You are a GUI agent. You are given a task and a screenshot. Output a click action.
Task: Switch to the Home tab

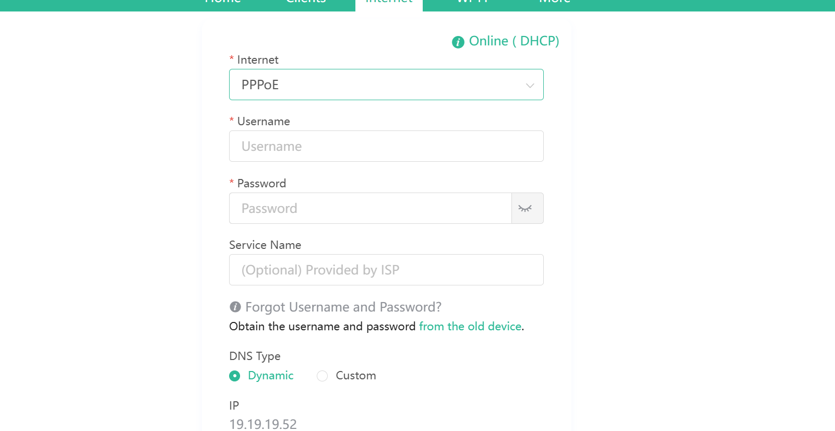(223, 2)
